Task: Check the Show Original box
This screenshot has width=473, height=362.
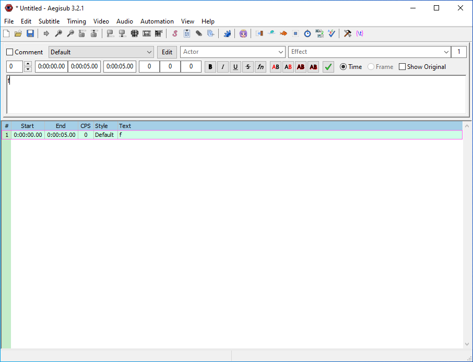Action: coord(402,67)
